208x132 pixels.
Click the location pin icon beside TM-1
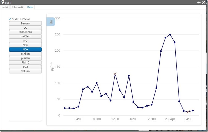click(2, 2)
